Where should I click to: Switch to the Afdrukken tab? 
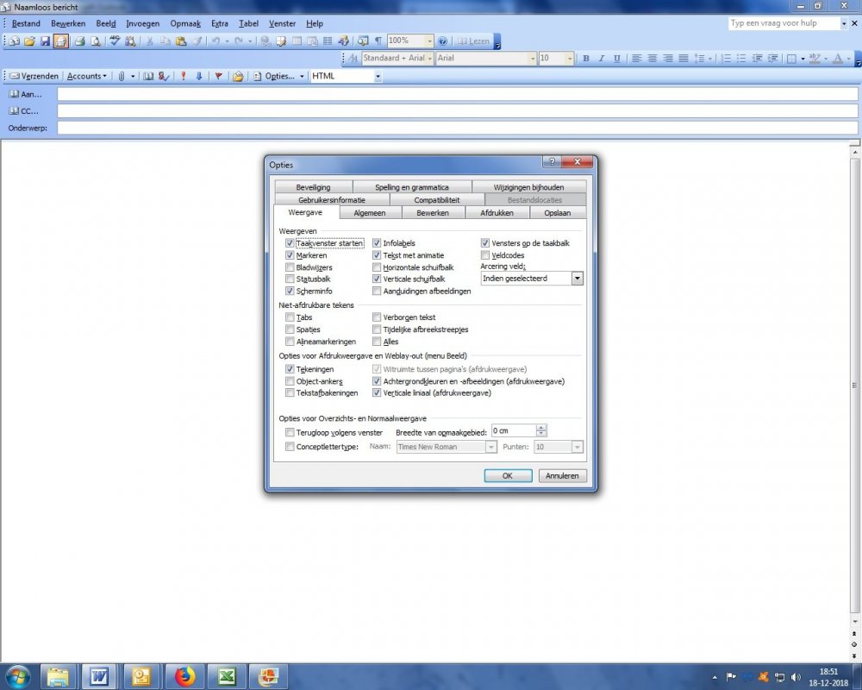coord(497,213)
